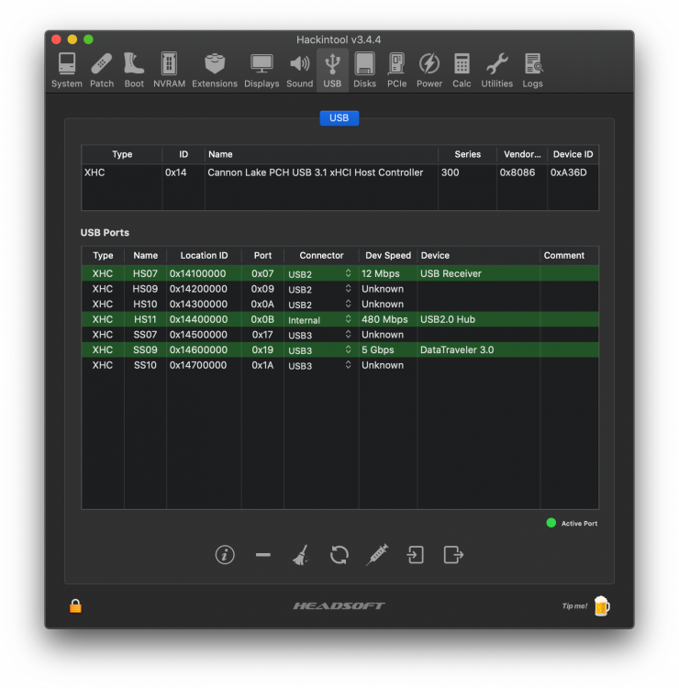Image resolution: width=679 pixels, height=688 pixels.
Task: Click the refresh arrows icon
Action: (x=339, y=555)
